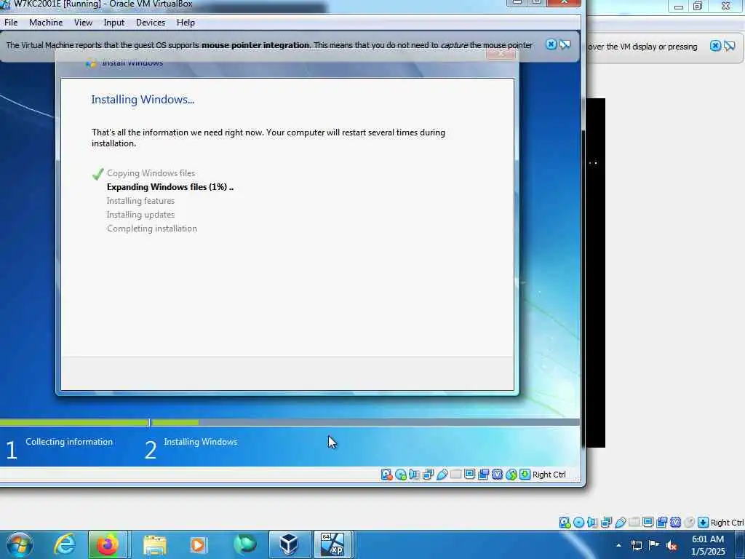Viewport: 745px width, 559px height.
Task: Click audio indicator in W7KC2001E status bar
Action: pyautogui.click(x=414, y=475)
